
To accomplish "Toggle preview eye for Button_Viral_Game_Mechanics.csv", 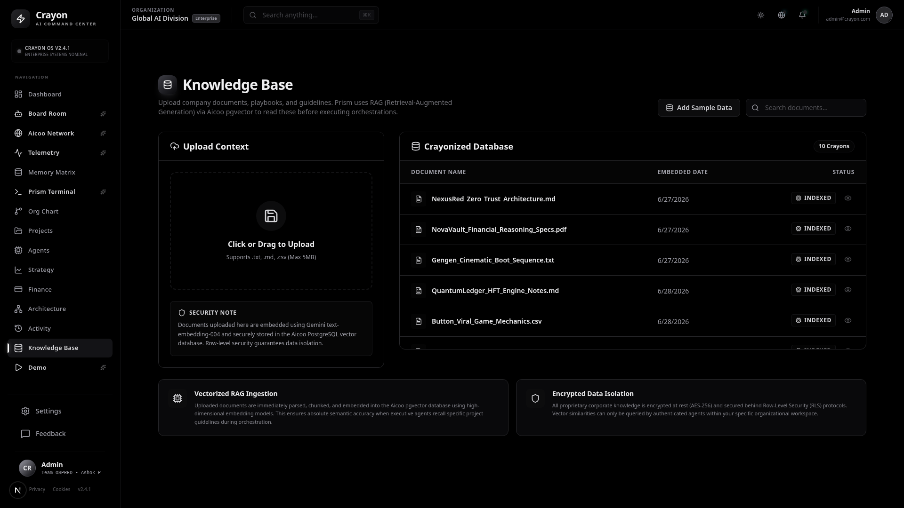I will coord(848,320).
